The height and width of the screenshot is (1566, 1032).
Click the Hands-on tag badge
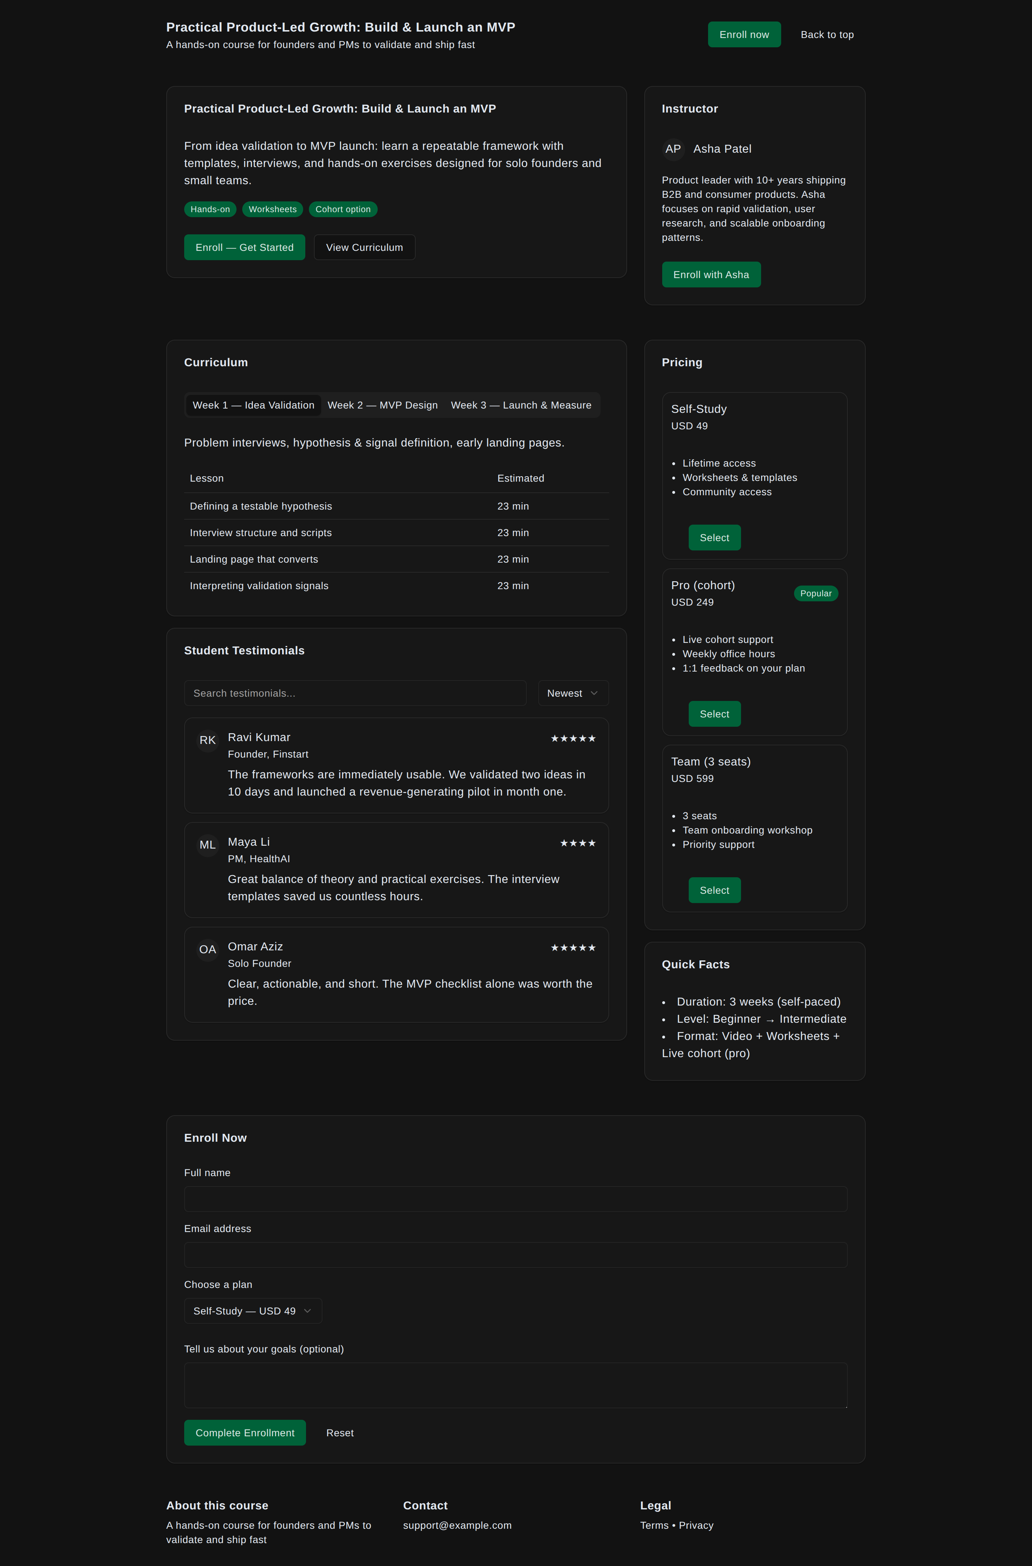[210, 209]
